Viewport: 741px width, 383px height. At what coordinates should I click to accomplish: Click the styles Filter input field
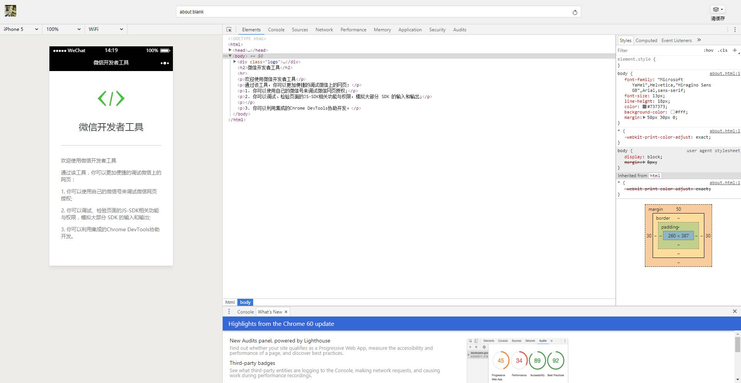658,51
